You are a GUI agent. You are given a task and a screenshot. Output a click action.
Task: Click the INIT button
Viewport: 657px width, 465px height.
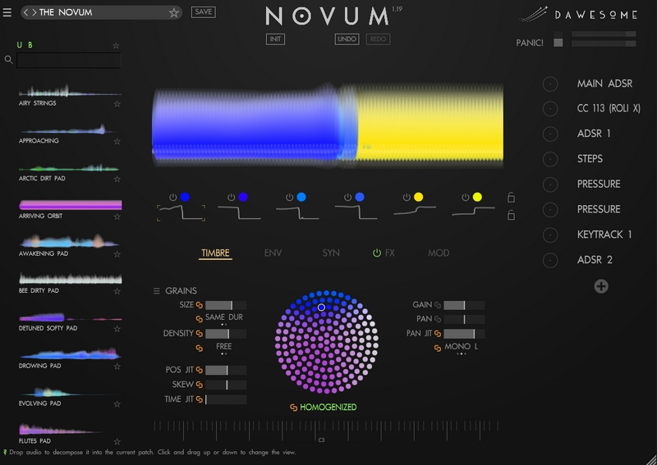[x=276, y=39]
